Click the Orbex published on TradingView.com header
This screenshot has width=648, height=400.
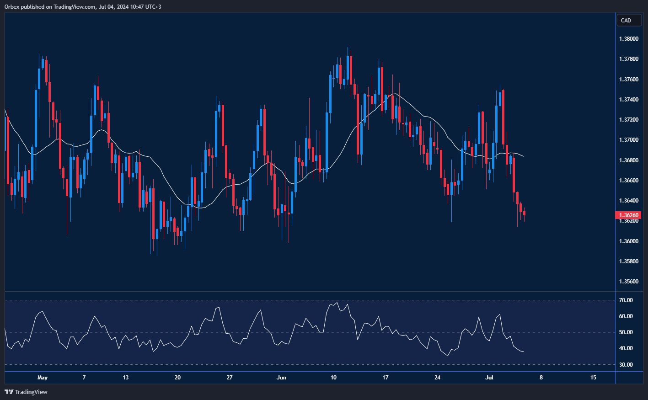(83, 6)
